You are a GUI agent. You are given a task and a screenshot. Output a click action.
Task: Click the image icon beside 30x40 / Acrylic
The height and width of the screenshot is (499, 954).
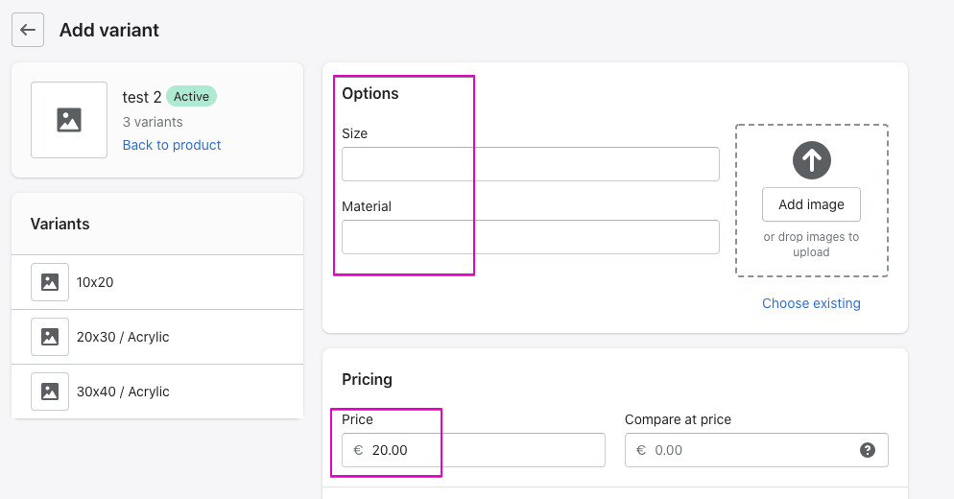(50, 392)
